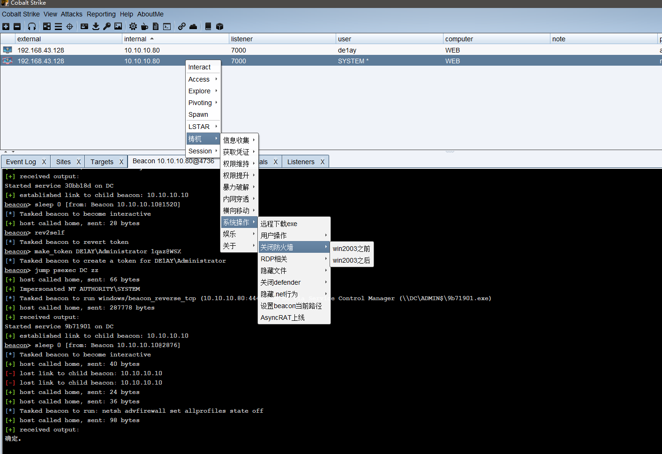Image resolution: width=662 pixels, height=454 pixels.
Task: Expand the Pivoting submenu
Action: coord(203,103)
